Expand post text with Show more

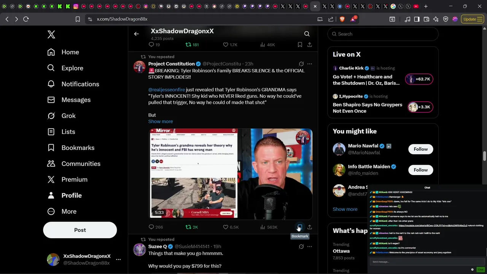161,121
